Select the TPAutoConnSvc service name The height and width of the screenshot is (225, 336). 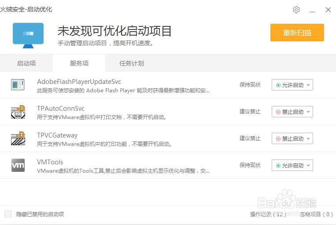click(61, 109)
